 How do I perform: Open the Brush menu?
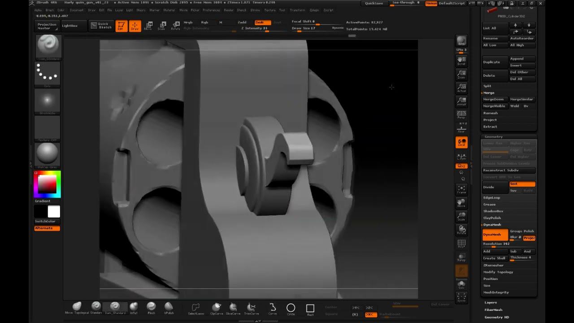(x=50, y=10)
